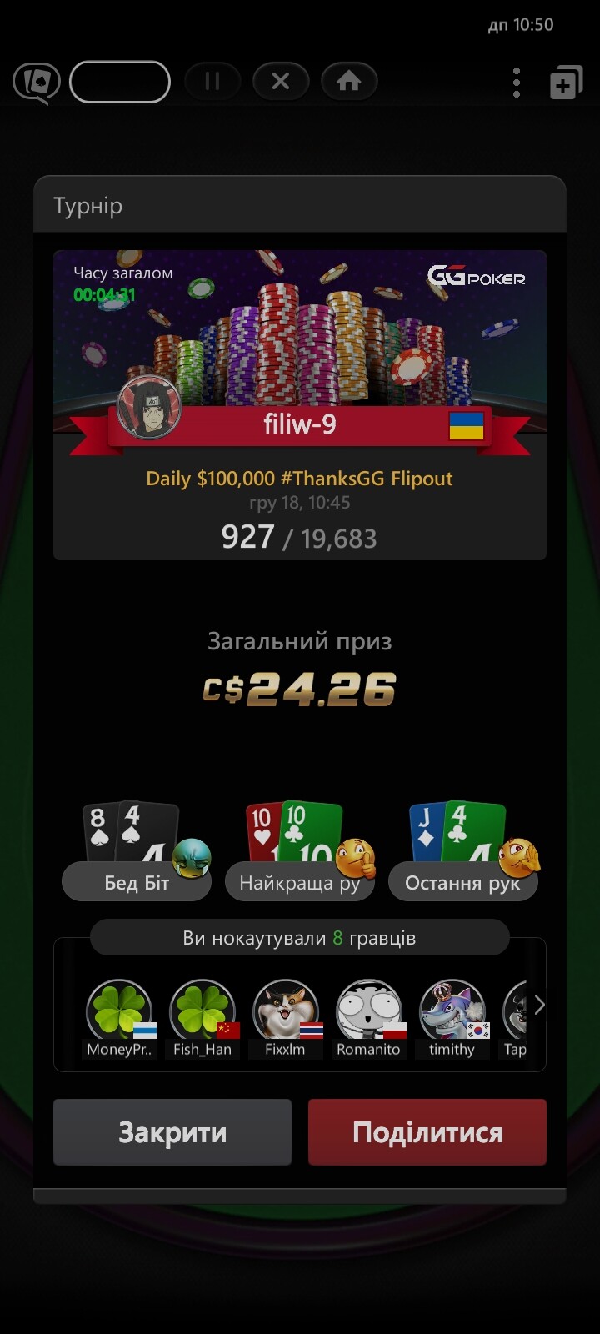This screenshot has width=600, height=1334.
Task: Tap the empty rounded field in toolbar
Action: 120,82
